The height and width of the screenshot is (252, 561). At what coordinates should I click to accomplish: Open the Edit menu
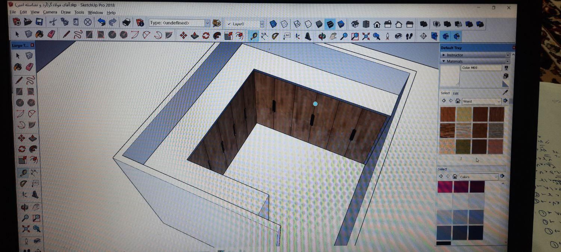[23, 12]
